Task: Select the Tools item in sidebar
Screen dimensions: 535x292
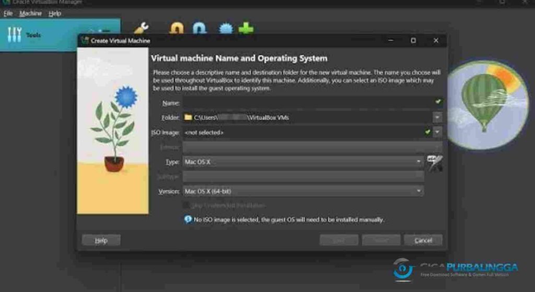Action: 60,35
